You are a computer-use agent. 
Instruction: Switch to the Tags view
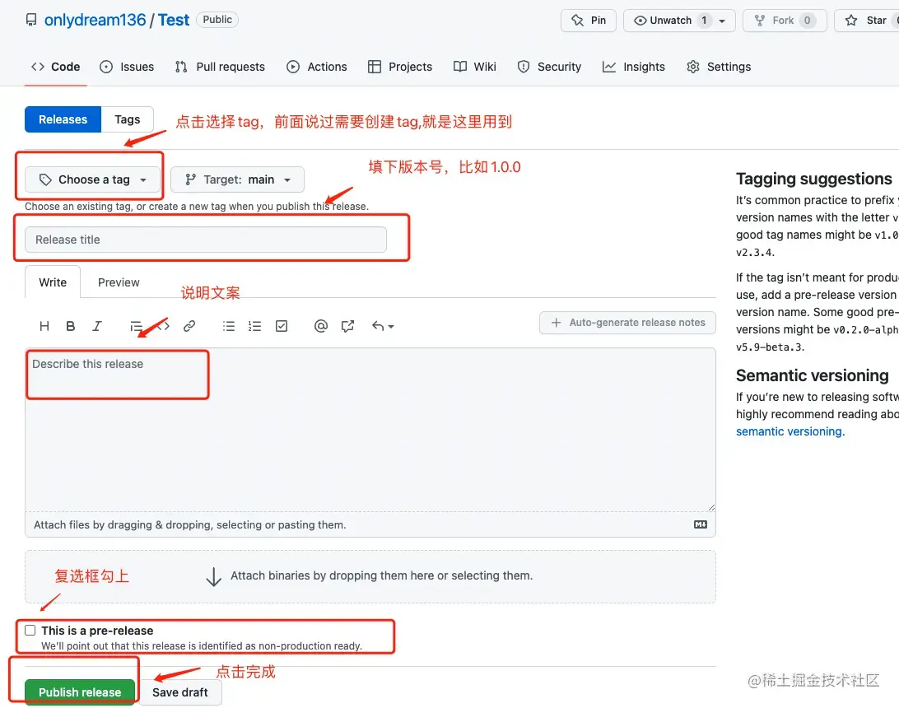[128, 119]
